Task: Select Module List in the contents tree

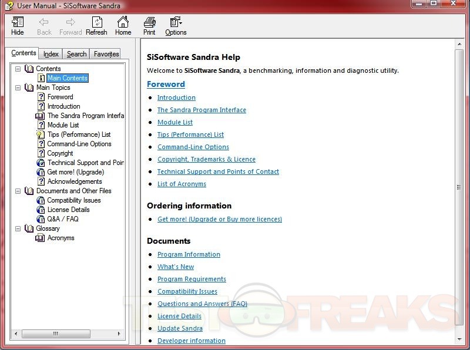Action: point(63,125)
